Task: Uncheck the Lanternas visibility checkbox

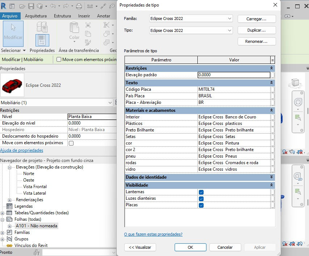Action: [201, 192]
